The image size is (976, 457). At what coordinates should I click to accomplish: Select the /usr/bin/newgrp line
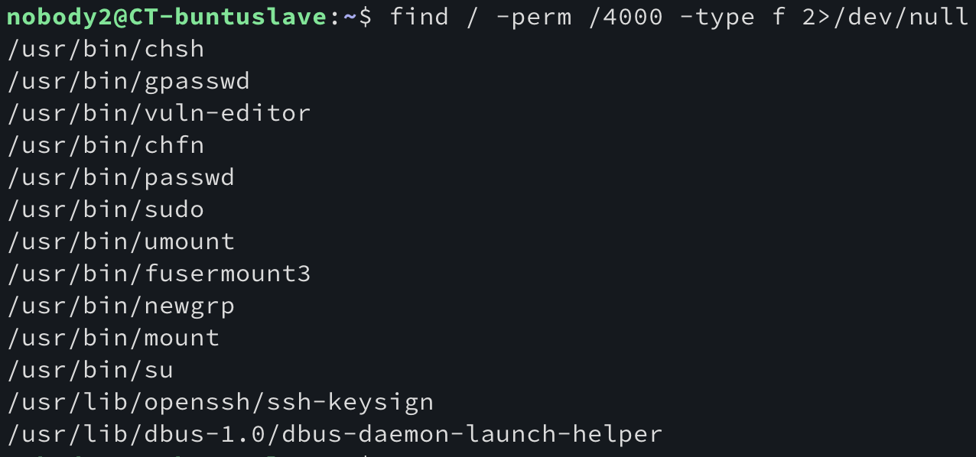pos(121,306)
